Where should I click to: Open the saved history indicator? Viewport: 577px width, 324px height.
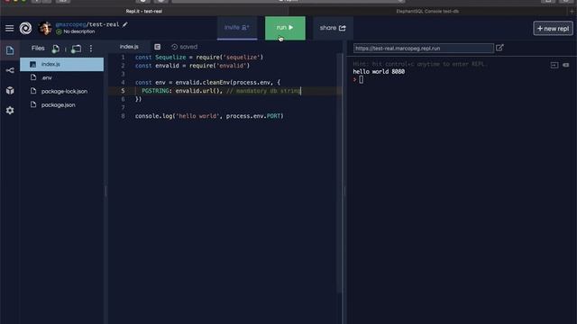[184, 47]
